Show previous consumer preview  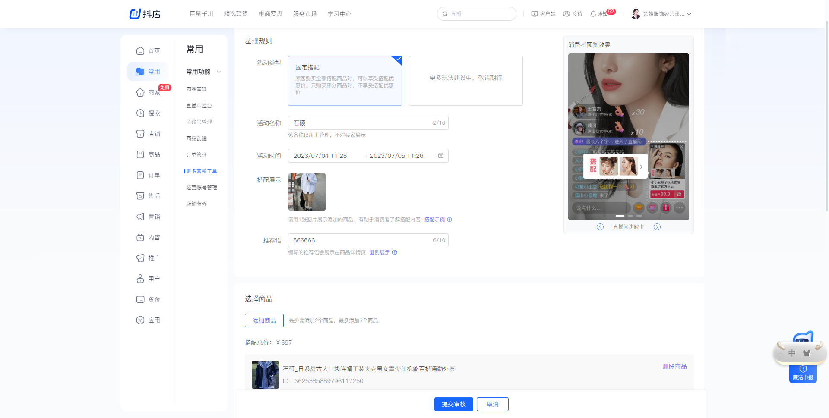coord(600,227)
